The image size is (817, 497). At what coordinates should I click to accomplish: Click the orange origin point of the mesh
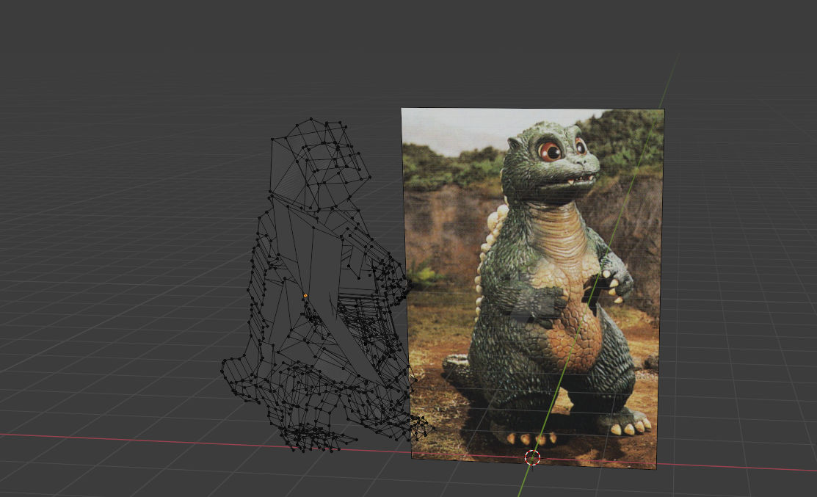point(305,296)
